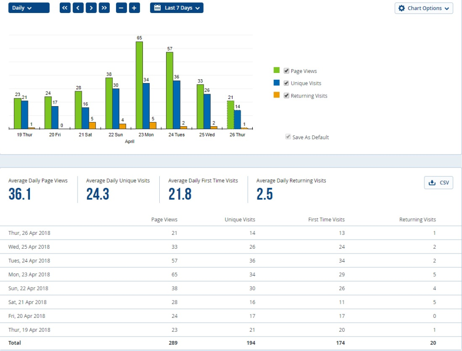Screen dimensions: 462x351
Task: Uncheck the Page Views checkbox
Action: [x=285, y=70]
